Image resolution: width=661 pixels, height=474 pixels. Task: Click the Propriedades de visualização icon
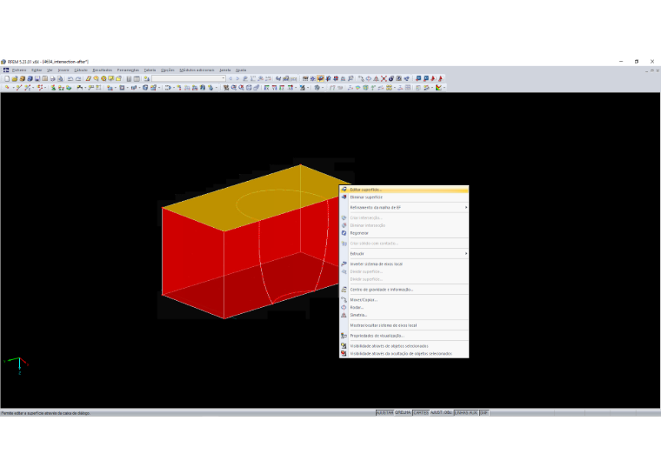coord(344,336)
